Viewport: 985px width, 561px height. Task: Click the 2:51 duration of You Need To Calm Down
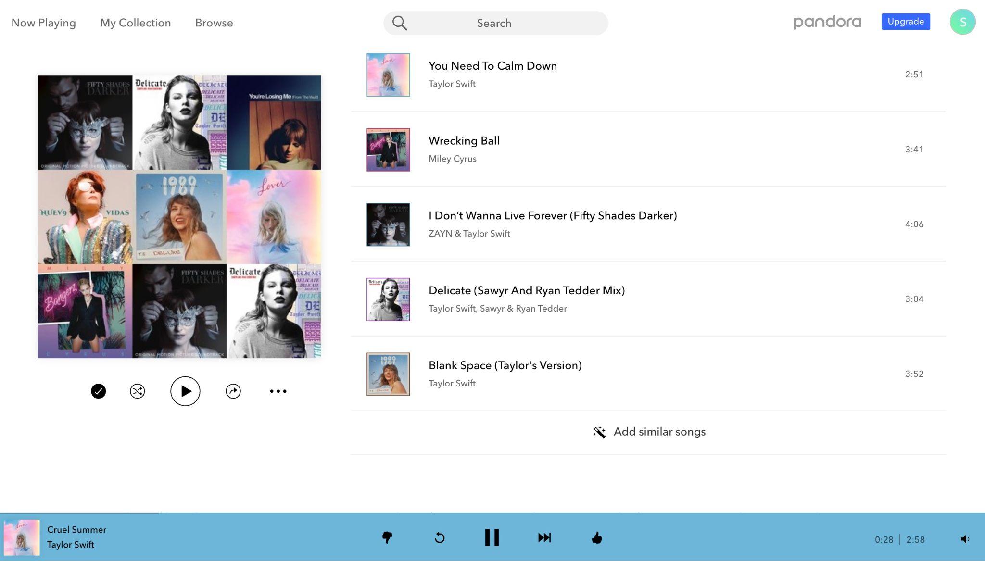(914, 75)
